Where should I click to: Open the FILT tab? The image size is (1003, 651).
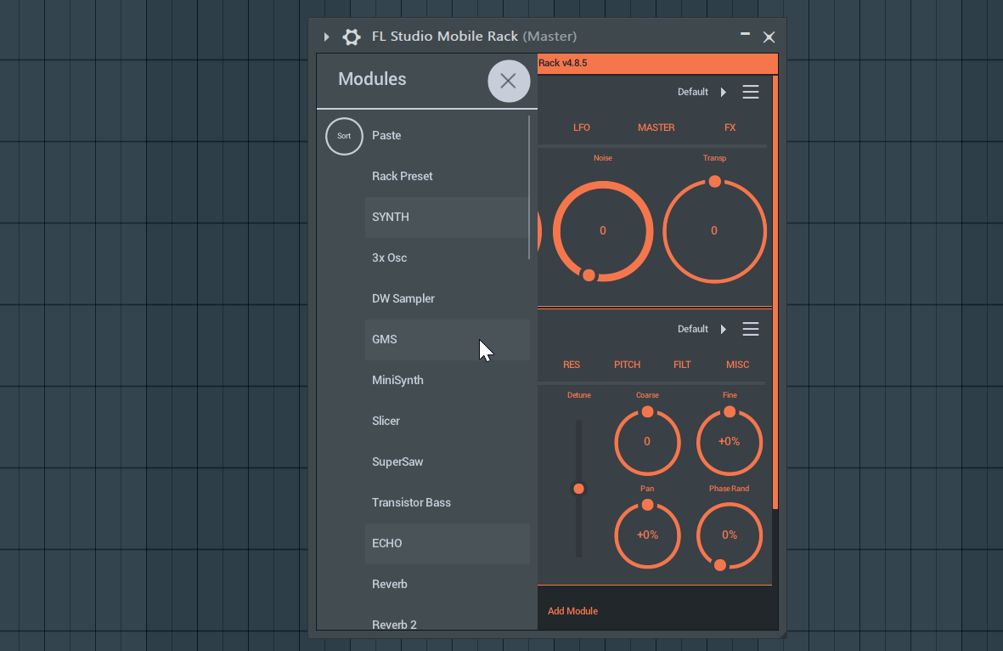click(x=682, y=365)
